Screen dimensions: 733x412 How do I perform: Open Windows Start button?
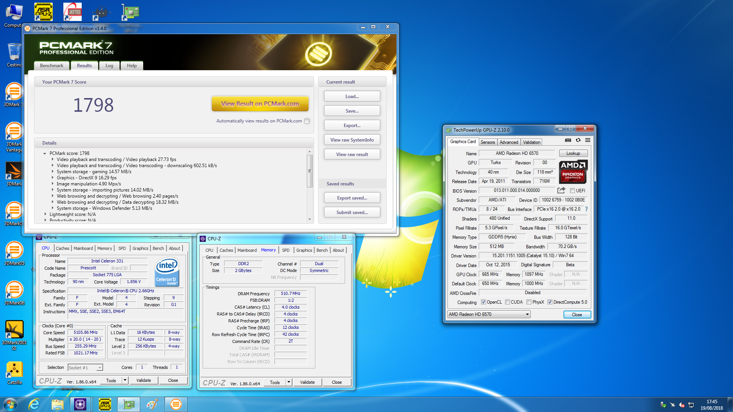click(x=10, y=404)
